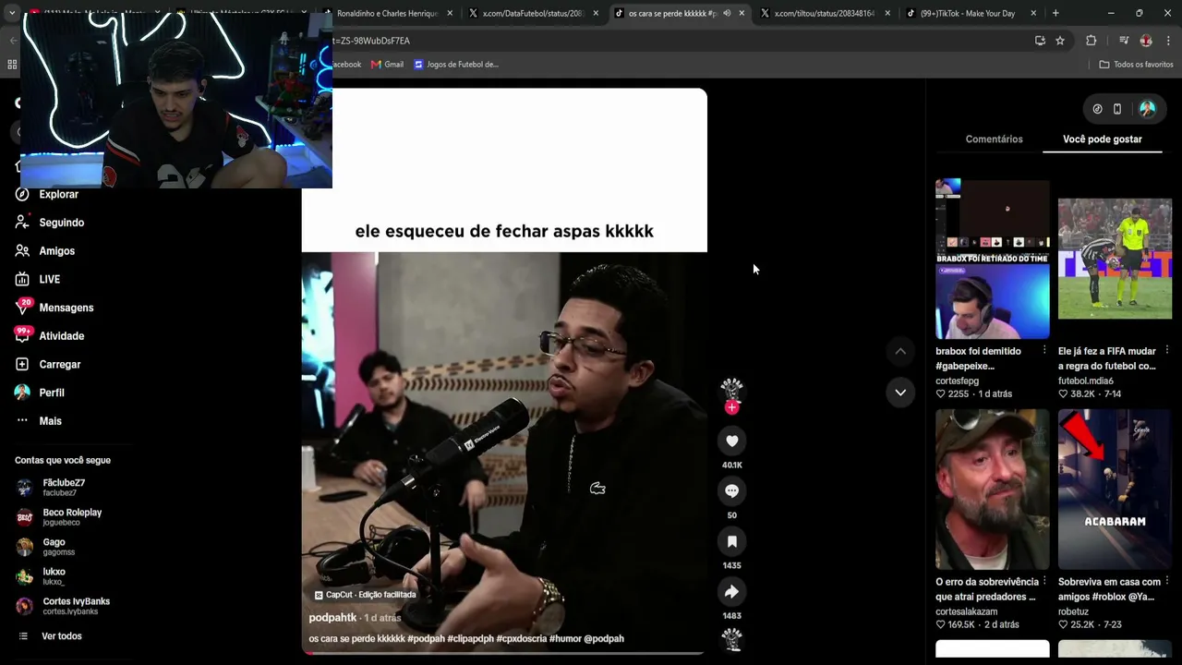Click the phone app icon
Viewport: 1182px width, 665px height.
click(x=1117, y=109)
